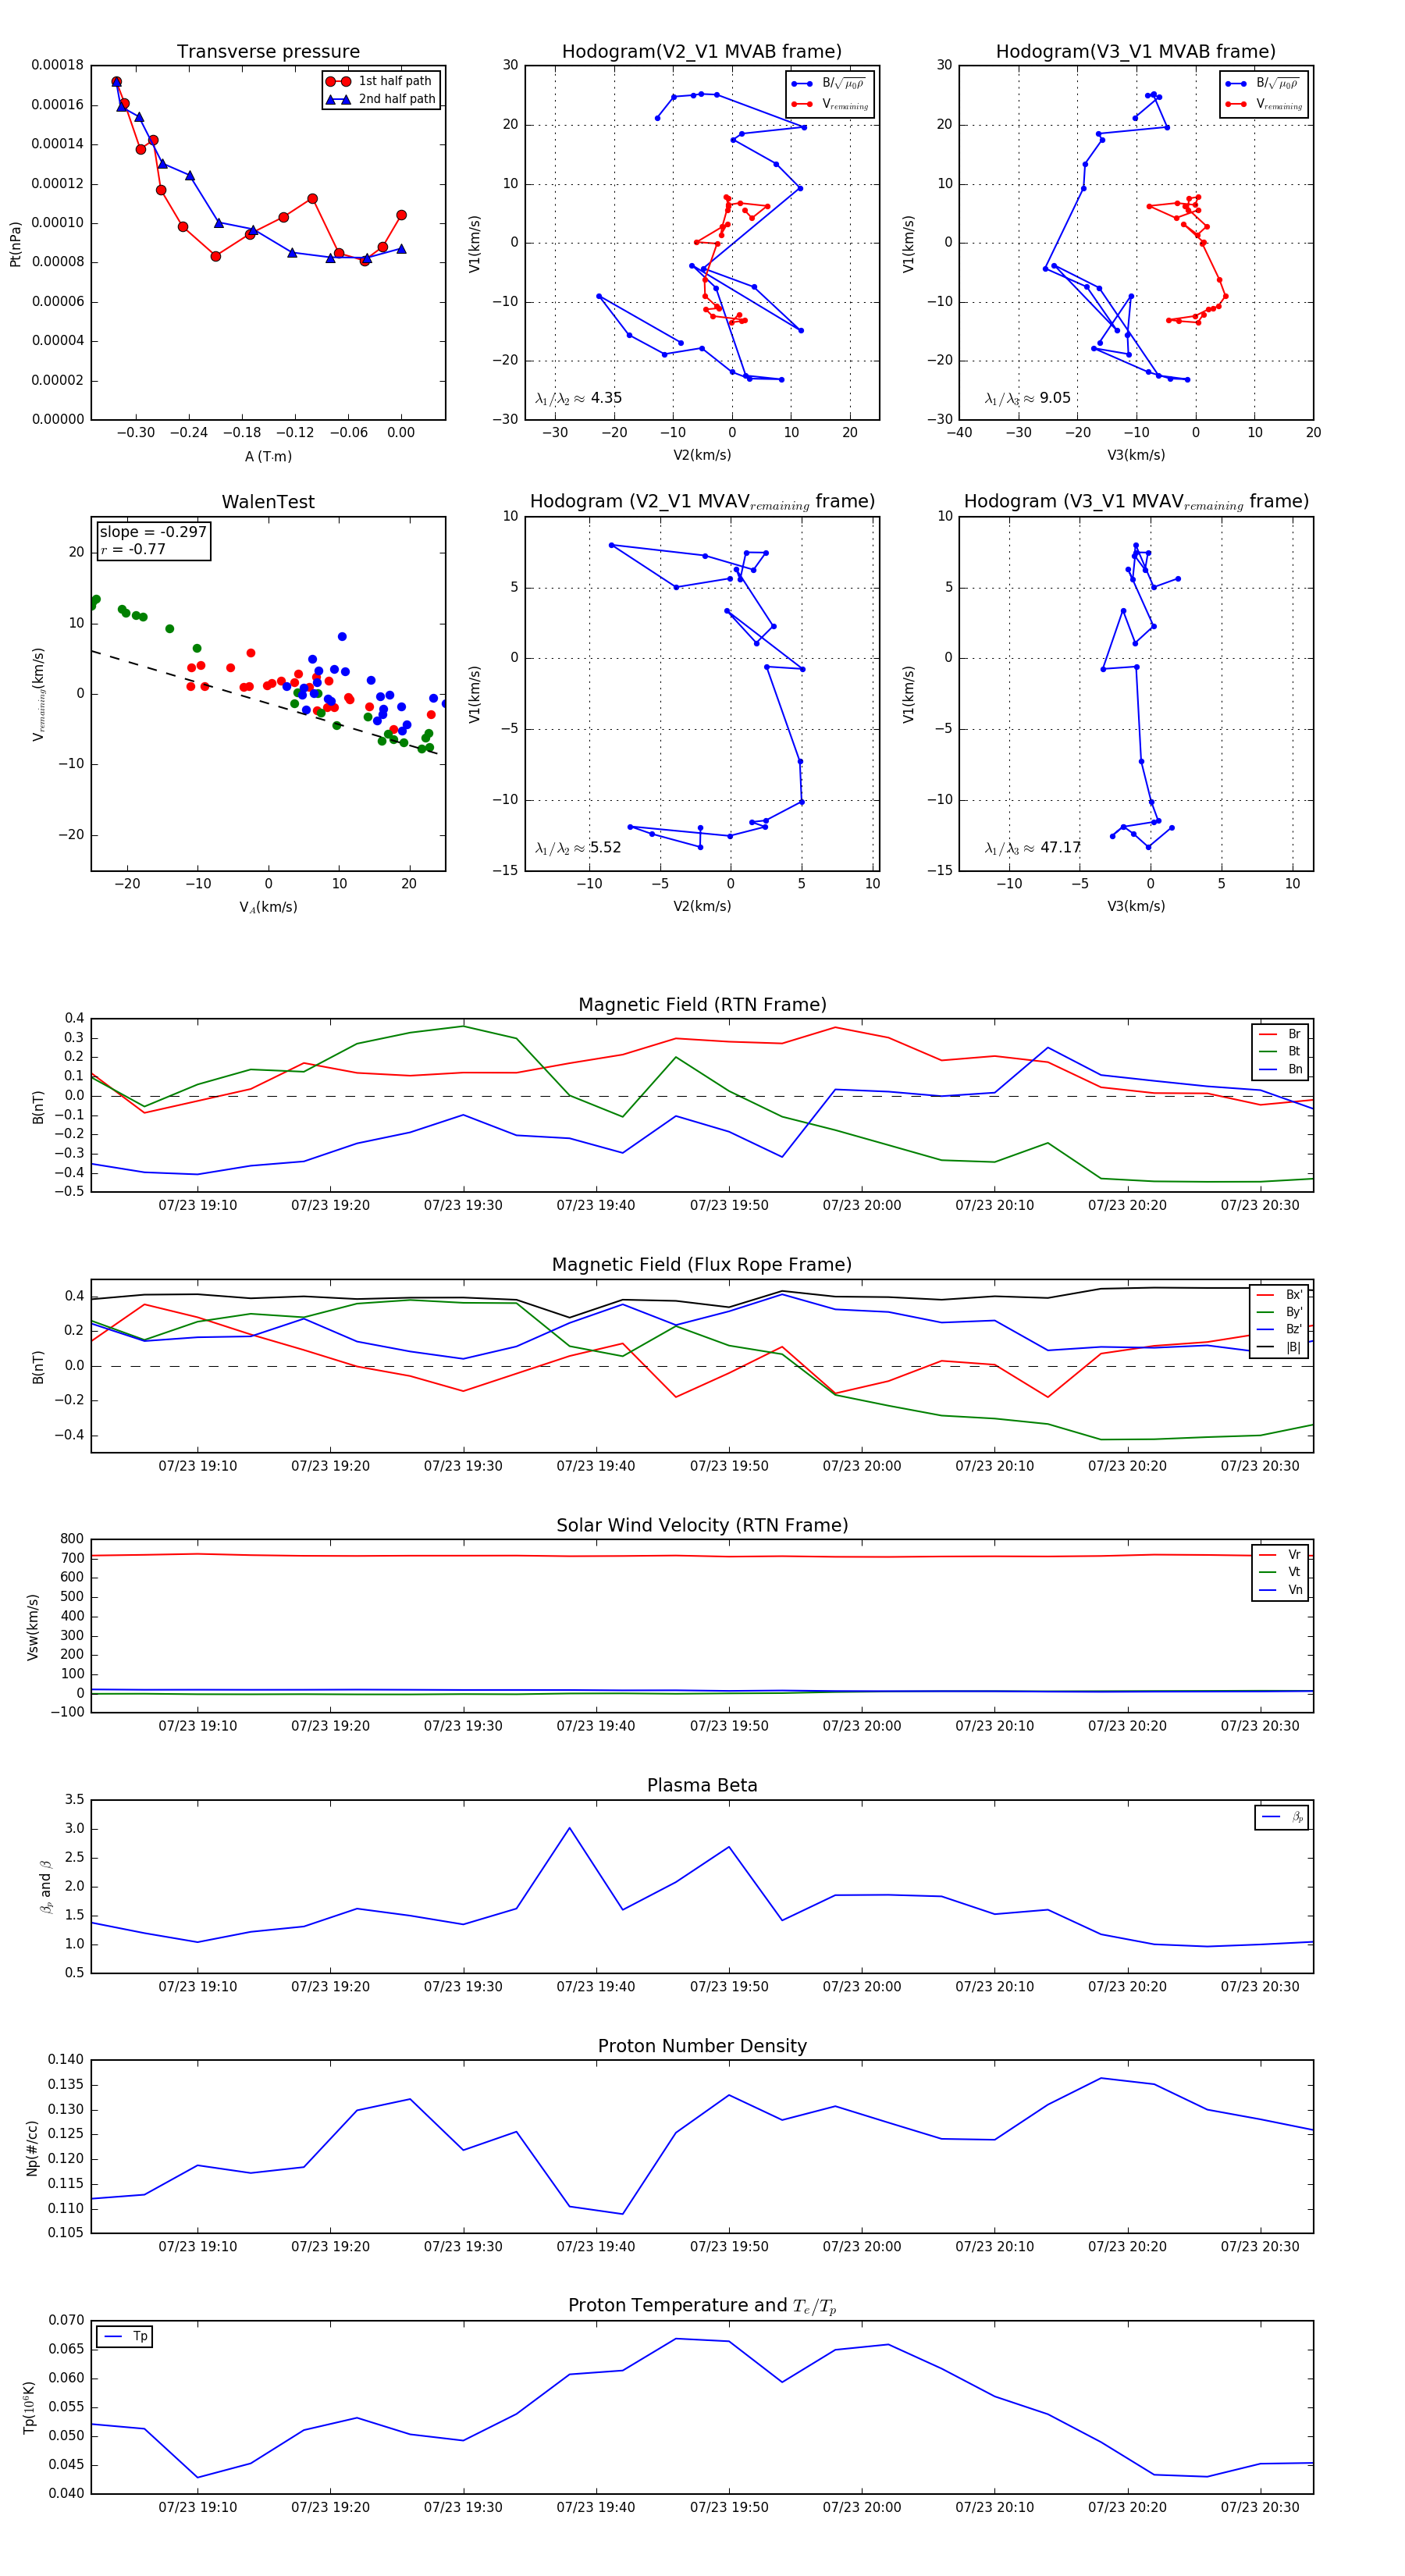Click the 'Proton Number Density' title

pos(702,2046)
